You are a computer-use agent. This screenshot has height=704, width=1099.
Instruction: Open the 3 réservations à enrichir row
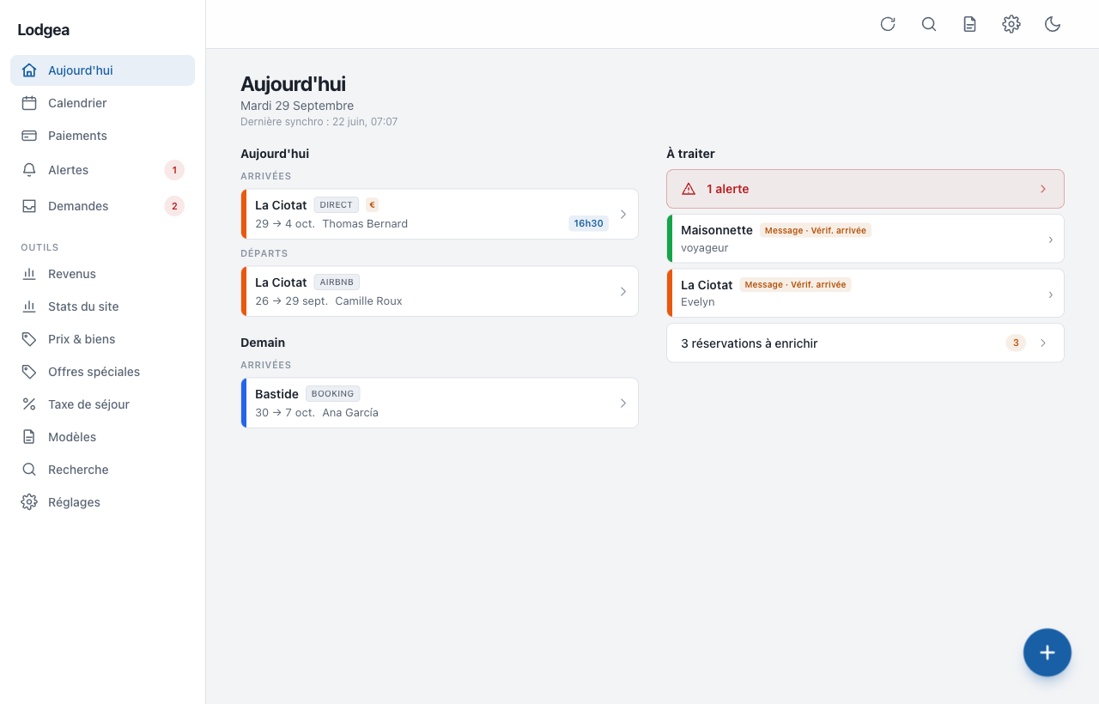click(865, 343)
